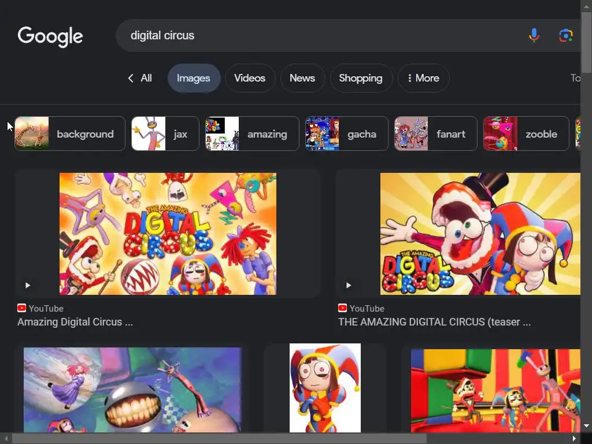Filter images by 'background' chip
The height and width of the screenshot is (444, 592).
70,134
